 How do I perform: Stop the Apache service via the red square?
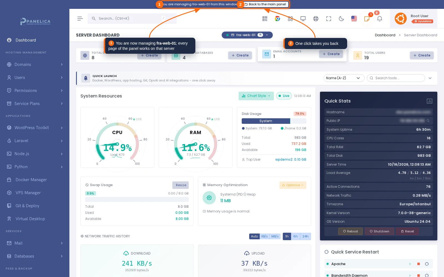coord(418,264)
